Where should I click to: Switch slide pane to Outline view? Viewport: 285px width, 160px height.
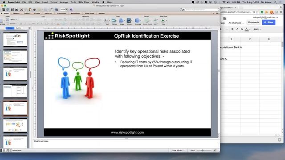(x=19, y=28)
